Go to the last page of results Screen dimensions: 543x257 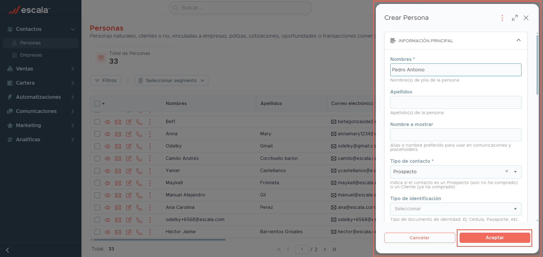pos(334,249)
